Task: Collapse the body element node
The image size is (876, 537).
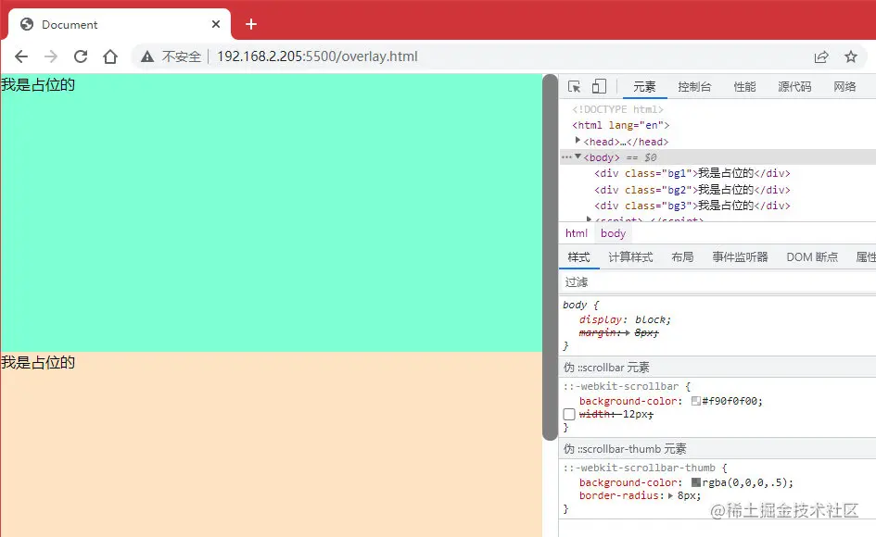Action: [578, 156]
